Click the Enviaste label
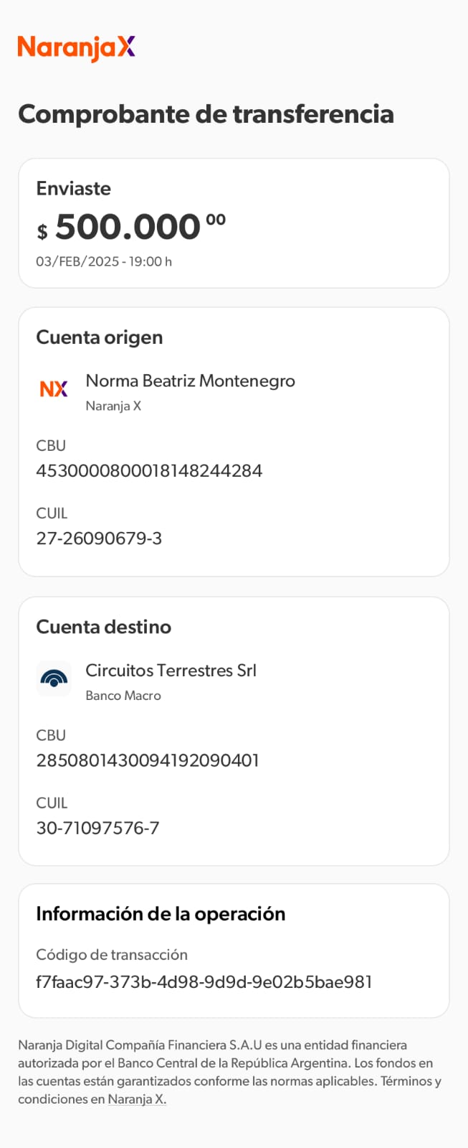 pyautogui.click(x=74, y=188)
